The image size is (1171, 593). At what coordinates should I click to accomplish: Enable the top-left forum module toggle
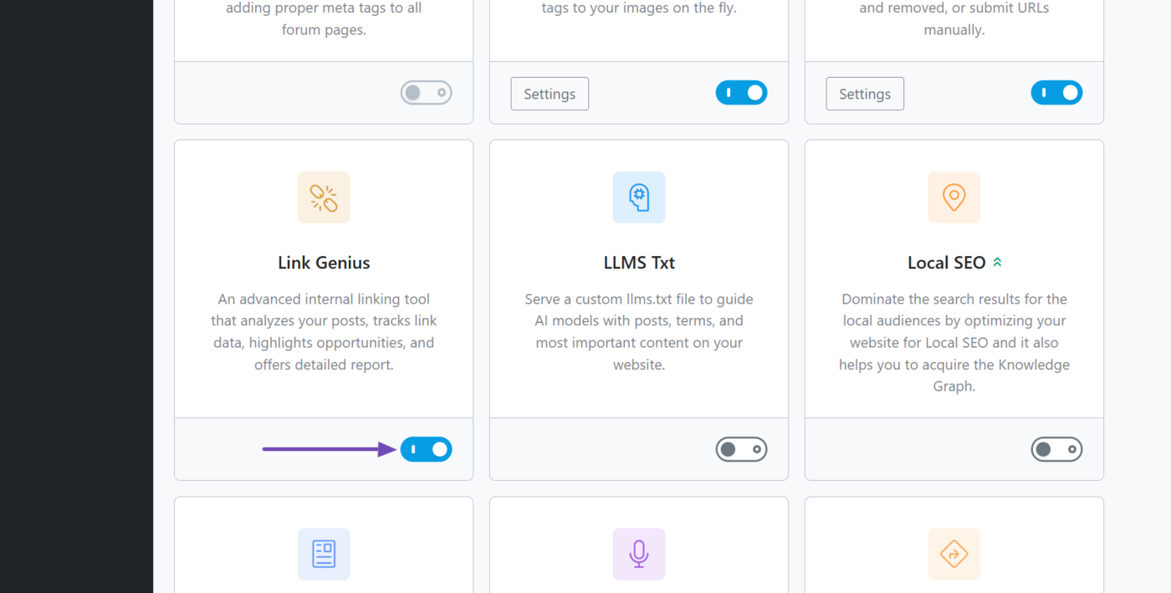tap(426, 93)
